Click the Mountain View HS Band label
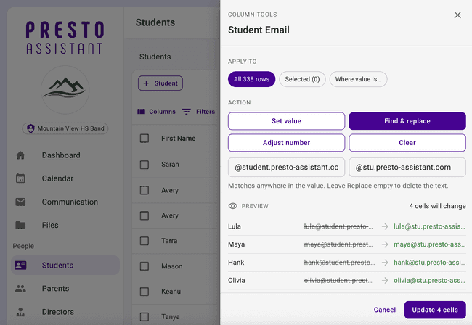Viewport: 472px width, 325px height. pyautogui.click(x=70, y=128)
